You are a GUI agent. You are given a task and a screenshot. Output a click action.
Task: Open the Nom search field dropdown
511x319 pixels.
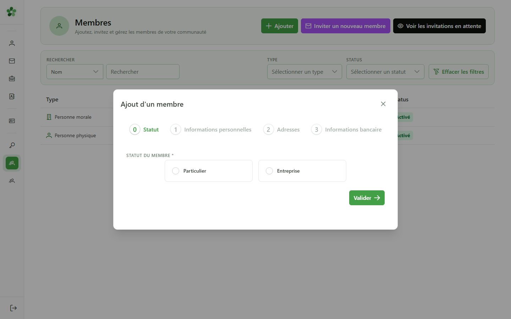pos(75,72)
